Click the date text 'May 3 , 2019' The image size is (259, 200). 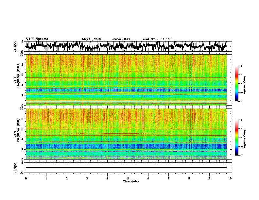click(91, 39)
